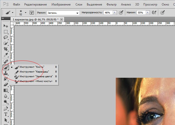Image resolution: width=175 pixels, height=125 pixels.
Task: Close the 1 вариантш.jpg document tab
Action: pos(61,19)
